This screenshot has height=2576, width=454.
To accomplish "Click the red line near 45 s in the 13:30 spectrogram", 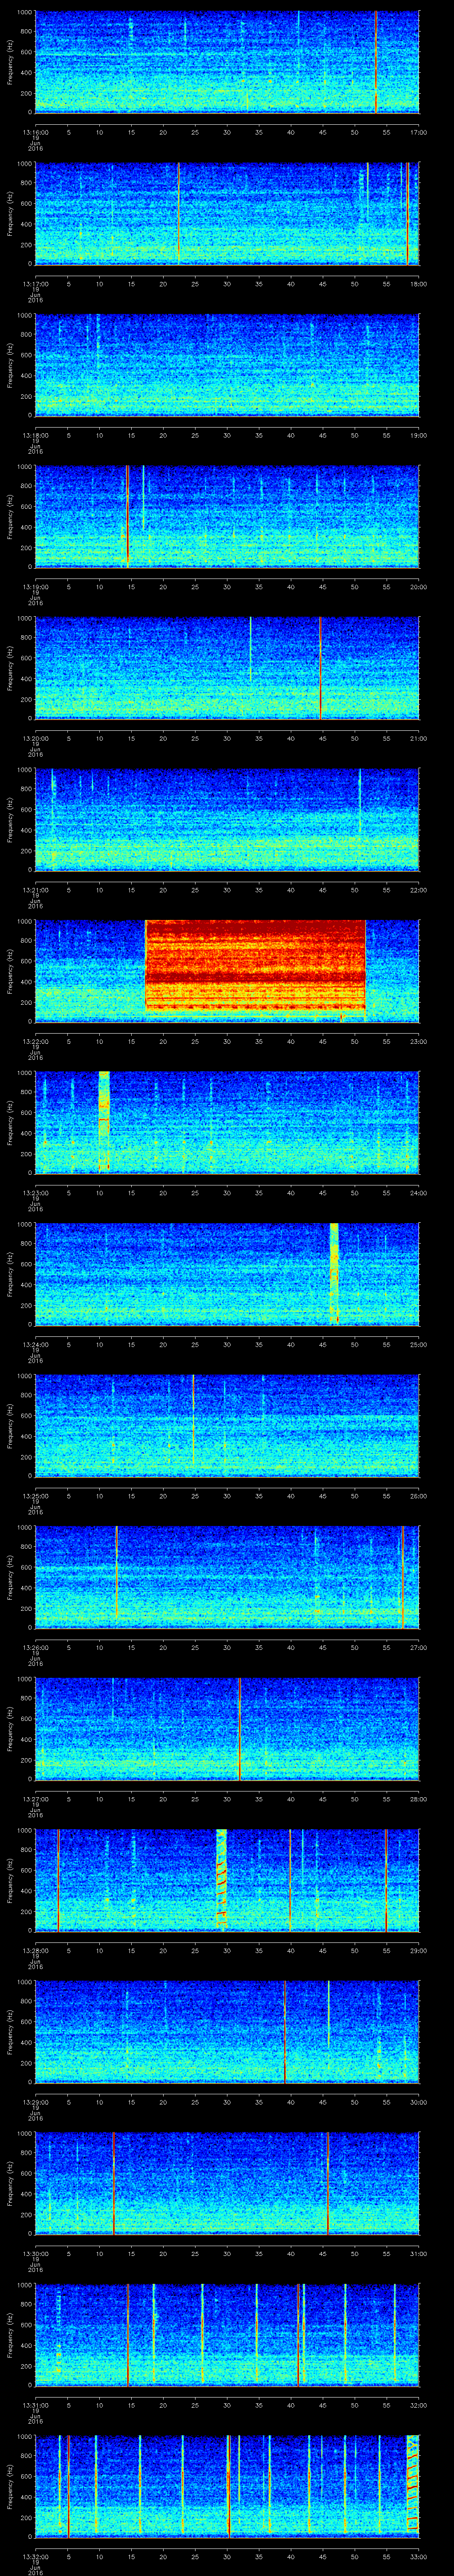I will click(328, 2183).
